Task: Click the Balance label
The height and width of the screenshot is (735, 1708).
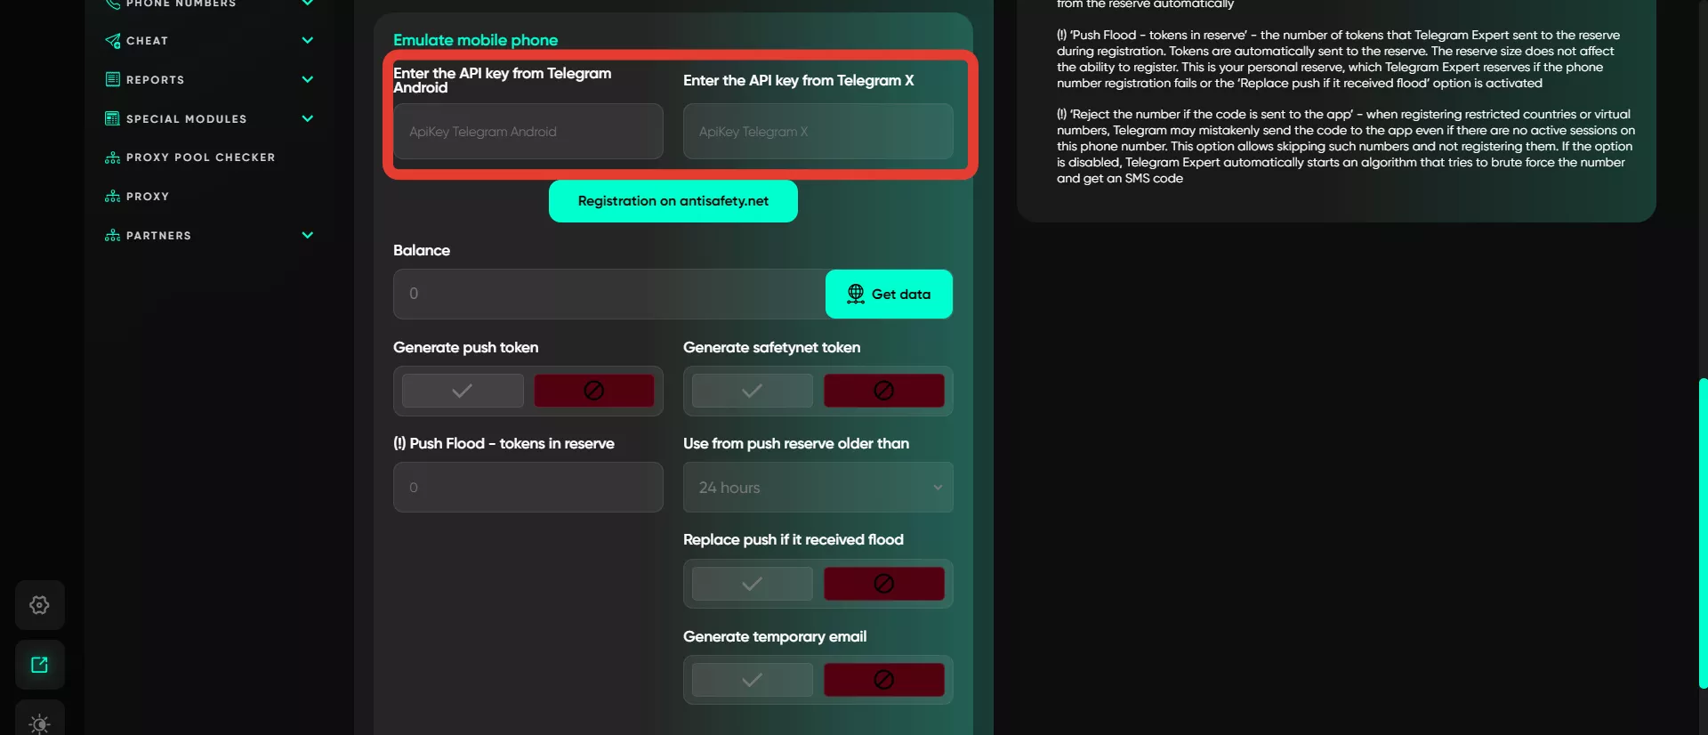Action: pyautogui.click(x=422, y=250)
